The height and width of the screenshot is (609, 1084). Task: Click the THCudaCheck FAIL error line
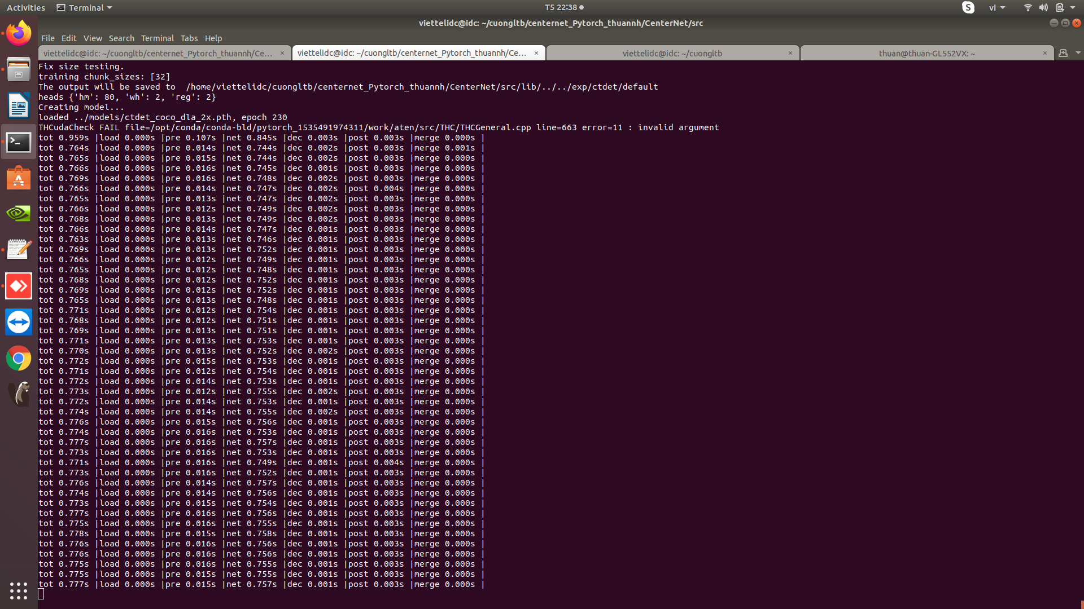pos(379,127)
